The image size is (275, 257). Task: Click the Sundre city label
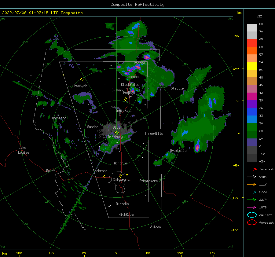coord(93,127)
